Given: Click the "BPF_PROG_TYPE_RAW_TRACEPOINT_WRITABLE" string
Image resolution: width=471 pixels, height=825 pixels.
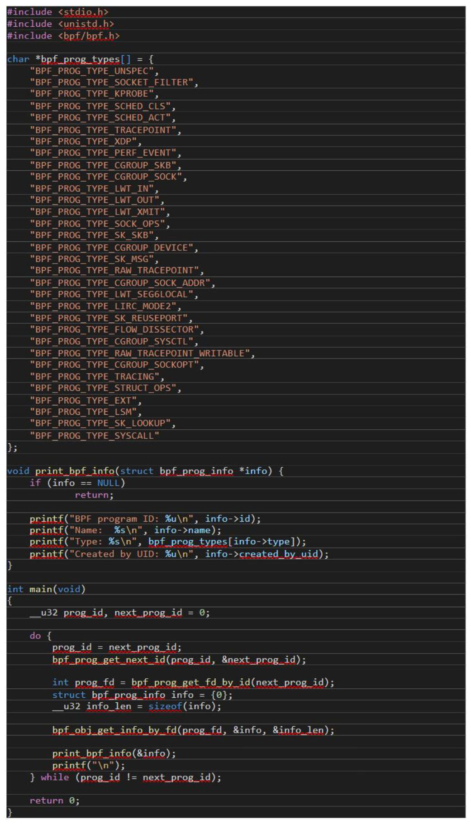Looking at the screenshot, I should pos(142,353).
